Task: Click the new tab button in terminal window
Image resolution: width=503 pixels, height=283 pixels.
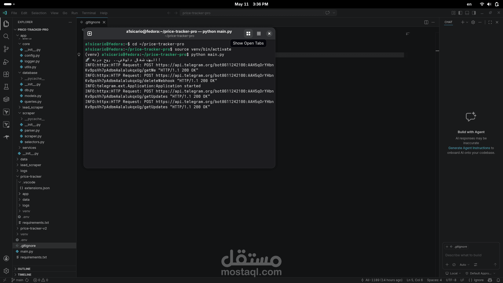Action: pos(90,34)
